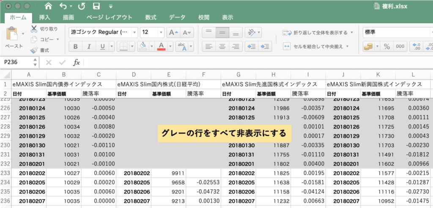
Task: Switch to 校閲 tab
Action: coord(203,18)
